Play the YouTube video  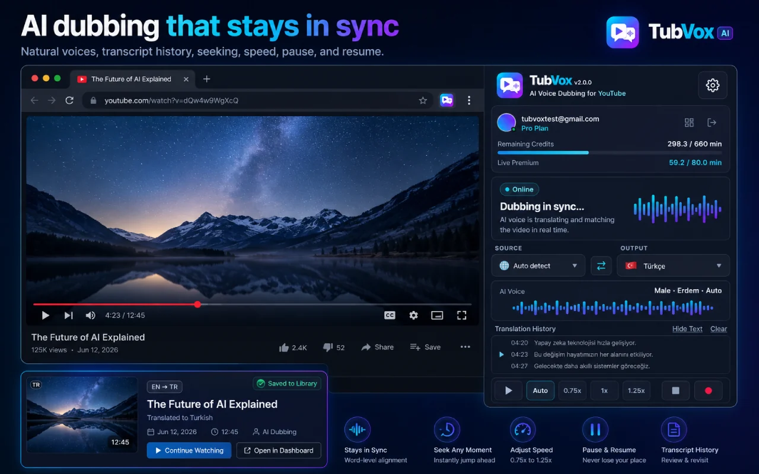point(46,315)
